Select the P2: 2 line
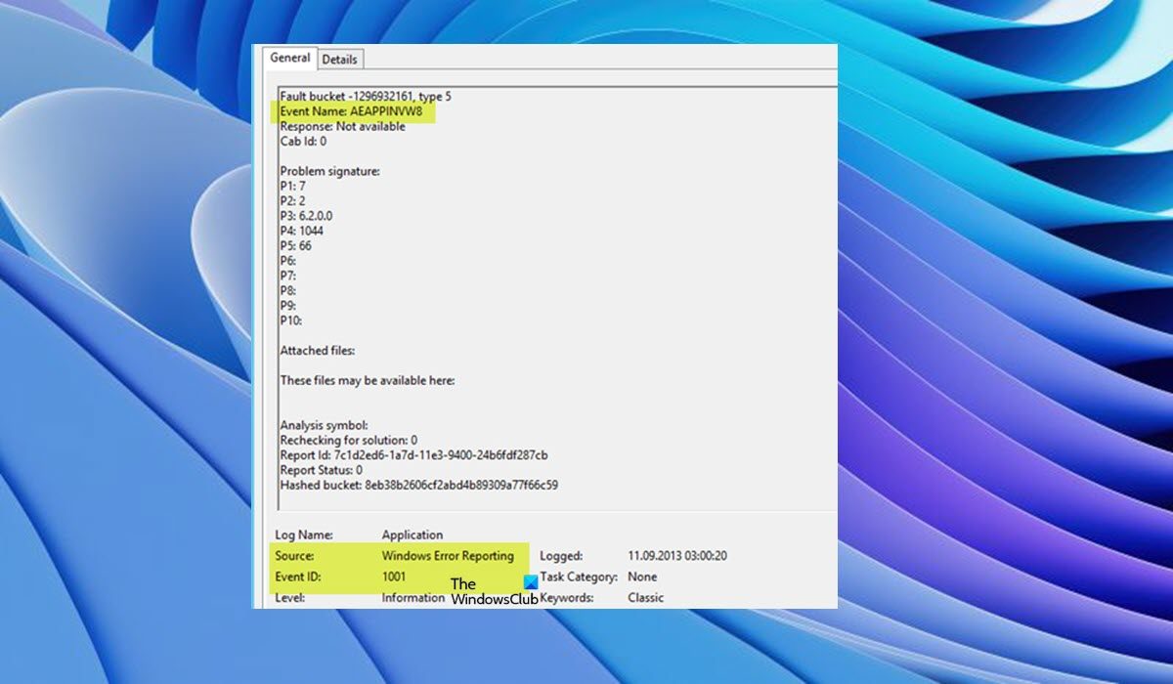The height and width of the screenshot is (684, 1173). (295, 200)
